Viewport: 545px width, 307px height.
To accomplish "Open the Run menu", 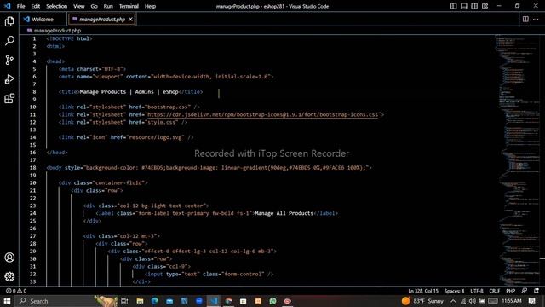I will (x=108, y=6).
